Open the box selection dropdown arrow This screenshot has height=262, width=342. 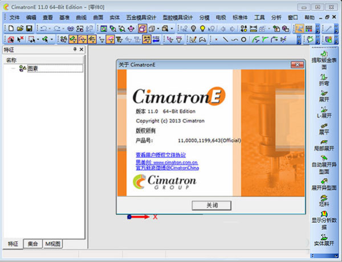(38, 39)
